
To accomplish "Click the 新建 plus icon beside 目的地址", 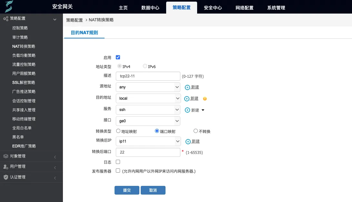I will 187,98.
